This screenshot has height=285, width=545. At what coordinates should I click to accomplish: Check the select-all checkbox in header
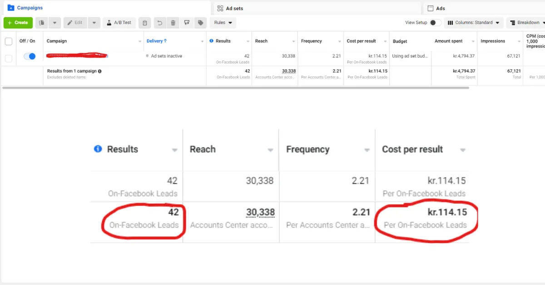pyautogui.click(x=8, y=41)
